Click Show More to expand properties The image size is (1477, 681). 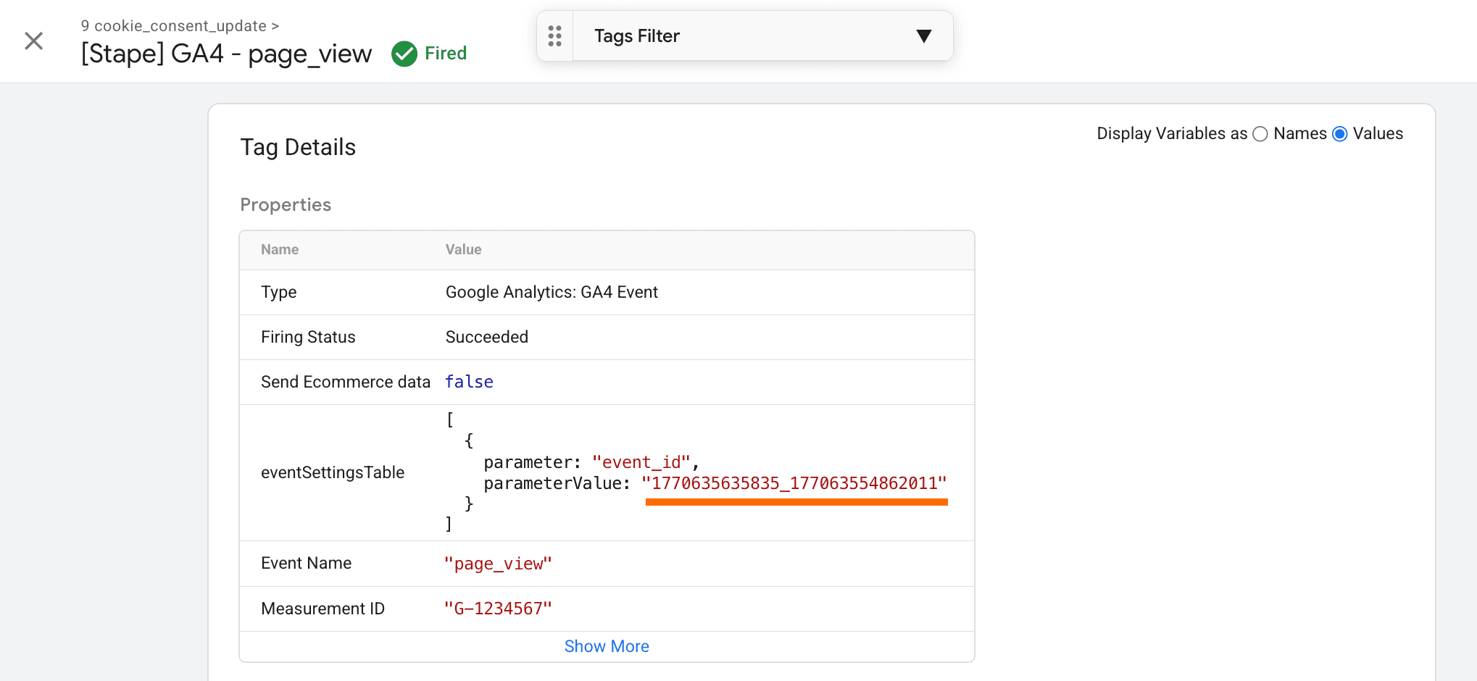coord(607,646)
